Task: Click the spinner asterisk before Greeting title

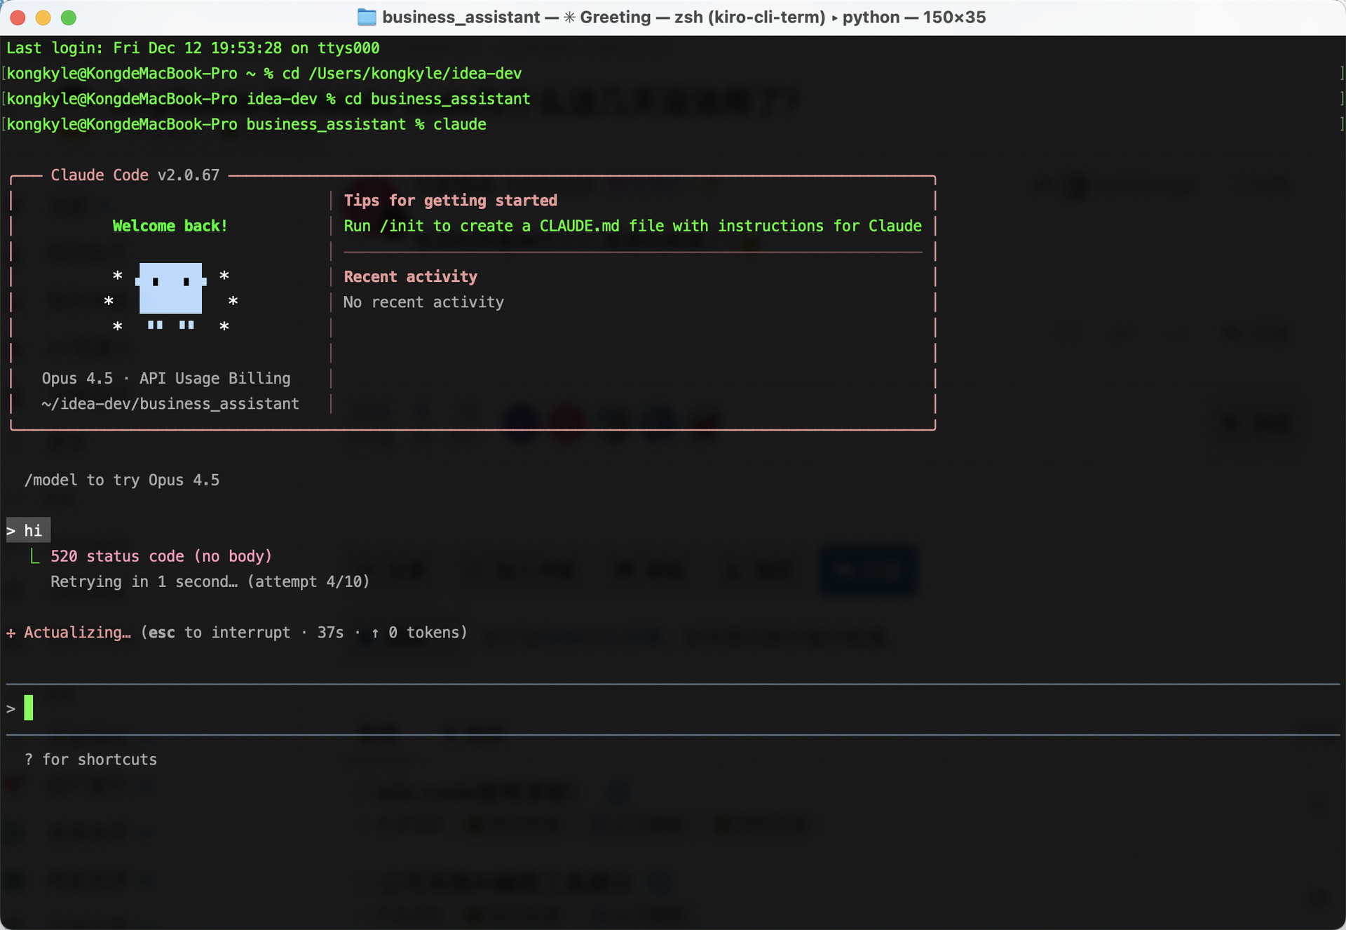Action: pyautogui.click(x=569, y=18)
